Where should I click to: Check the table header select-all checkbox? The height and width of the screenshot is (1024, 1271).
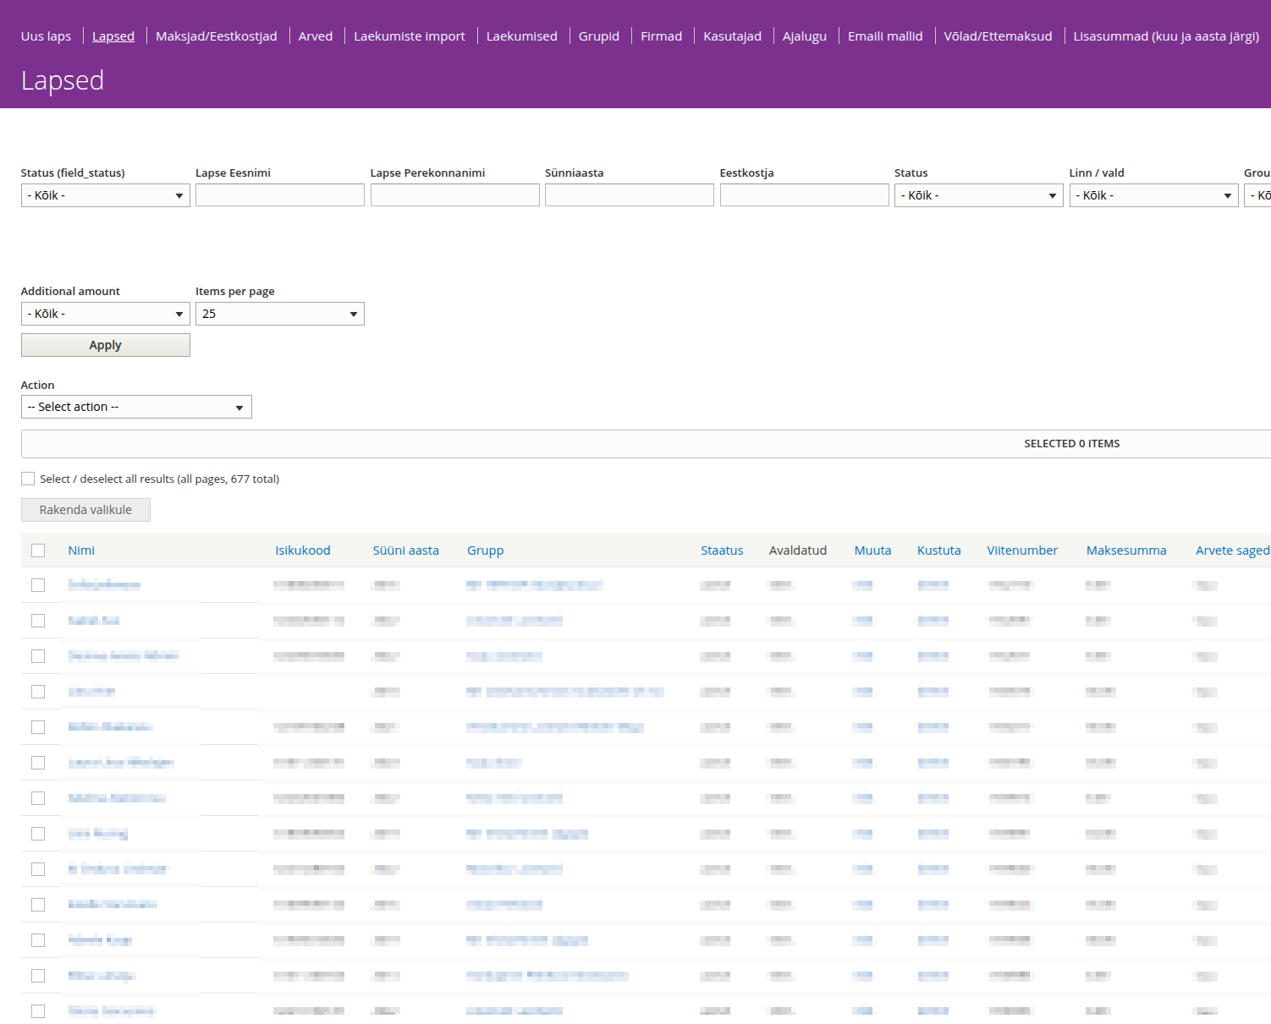click(38, 550)
